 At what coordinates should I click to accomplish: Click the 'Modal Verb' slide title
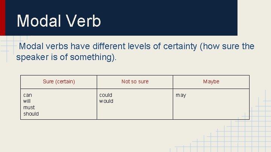[59, 21]
